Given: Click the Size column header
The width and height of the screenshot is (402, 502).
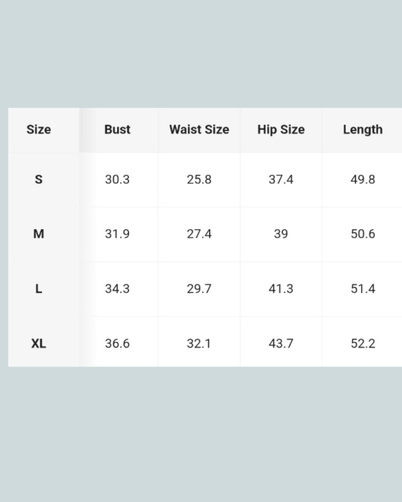Looking at the screenshot, I should (39, 130).
